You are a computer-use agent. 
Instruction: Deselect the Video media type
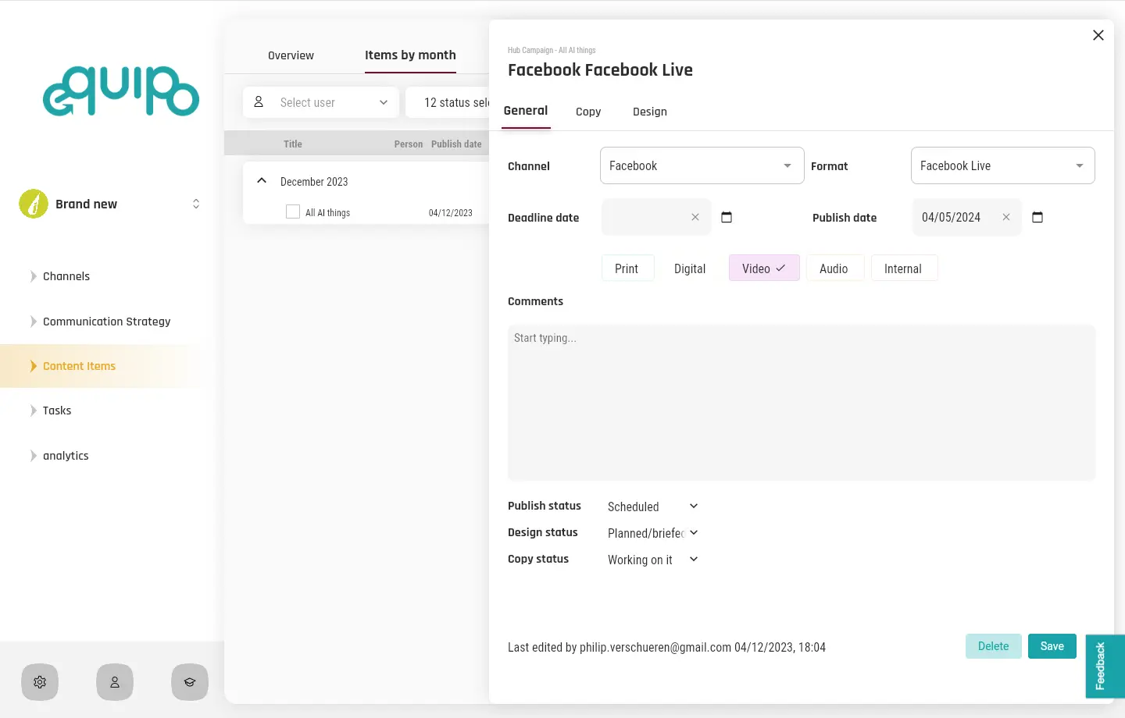pos(764,268)
